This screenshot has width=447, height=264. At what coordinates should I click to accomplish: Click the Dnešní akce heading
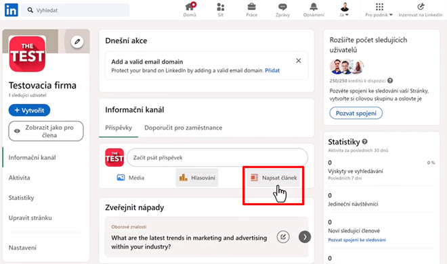[126, 41]
